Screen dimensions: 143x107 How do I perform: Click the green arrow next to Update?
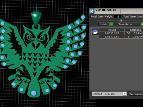click(111, 24)
